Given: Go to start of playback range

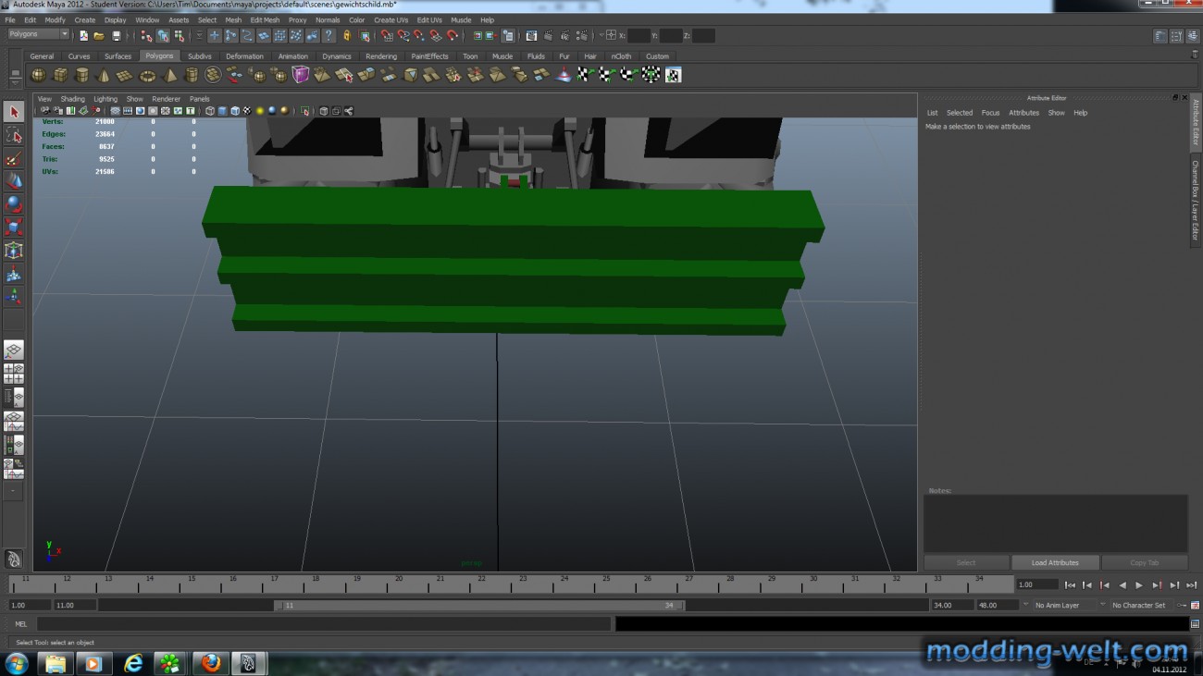Looking at the screenshot, I should (1071, 585).
